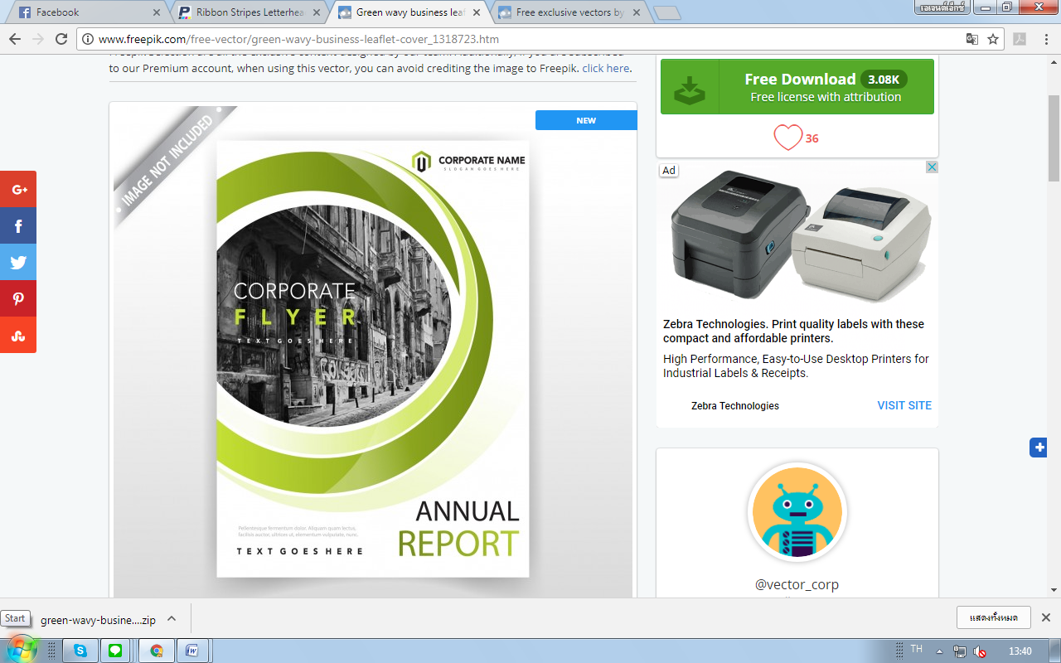Viewport: 1061px width, 663px height.
Task: Click the Adobe Acrobat extension icon
Action: point(1020,39)
